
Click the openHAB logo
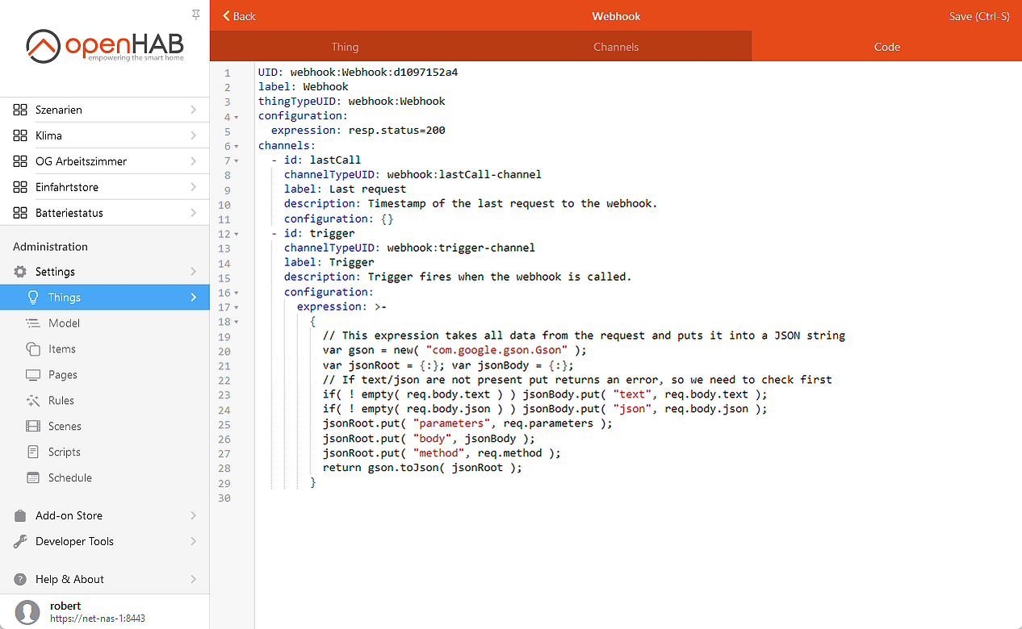105,45
